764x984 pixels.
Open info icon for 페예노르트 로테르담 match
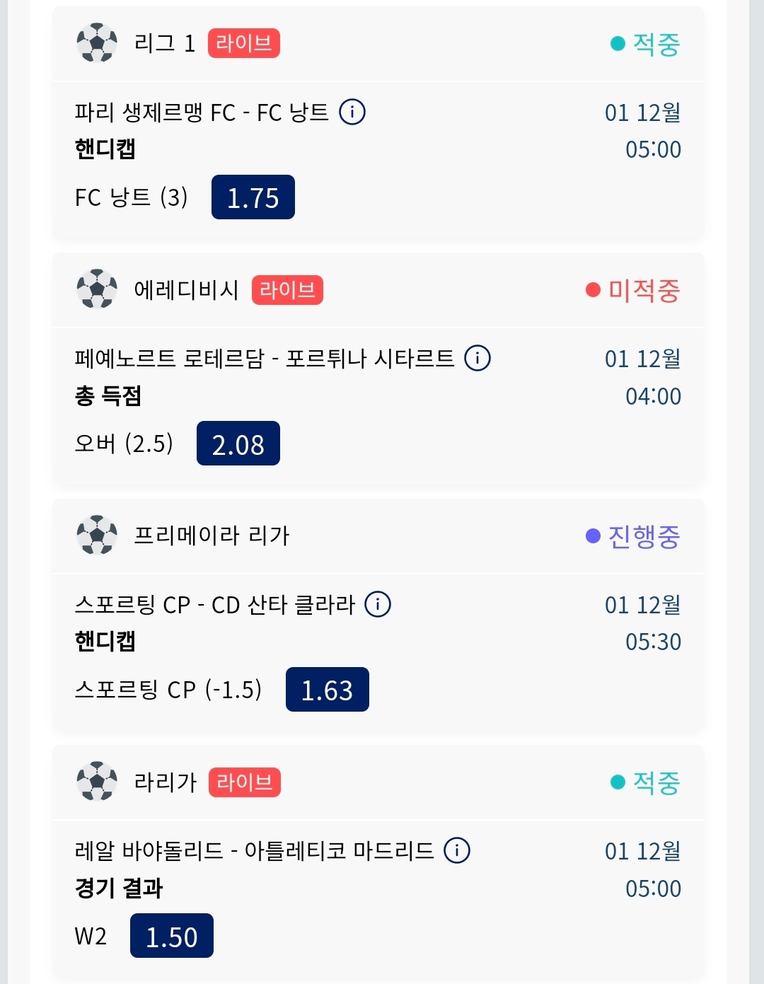[x=477, y=358]
